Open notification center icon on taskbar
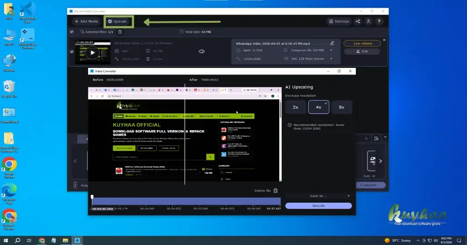 [x=459, y=240]
